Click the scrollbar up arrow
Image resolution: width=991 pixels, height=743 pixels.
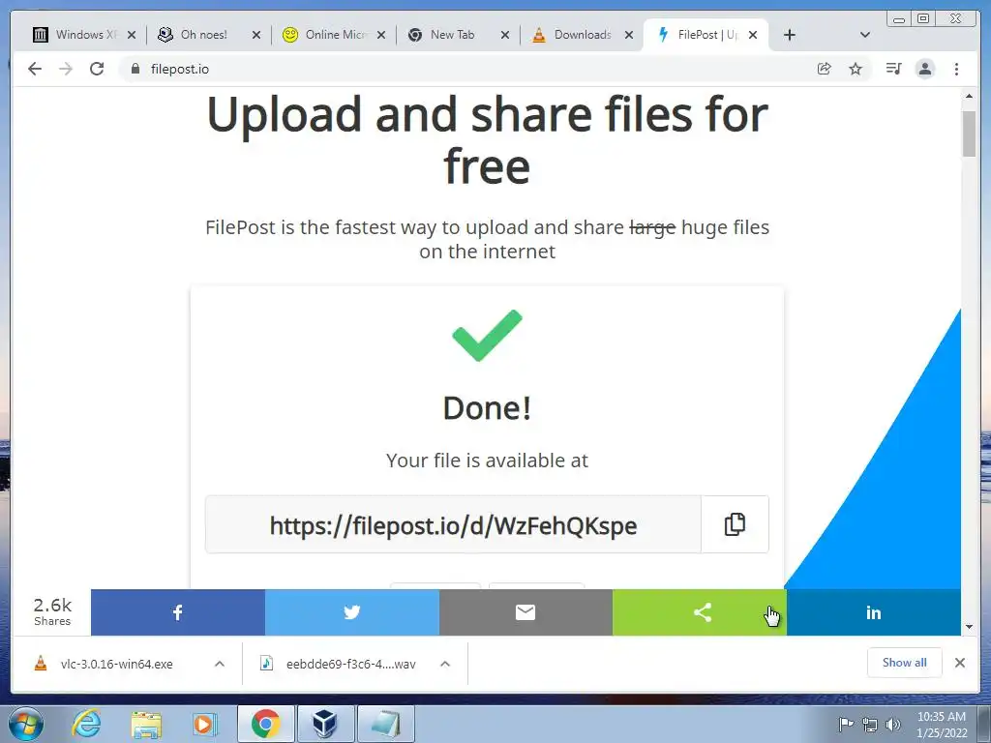(969, 97)
